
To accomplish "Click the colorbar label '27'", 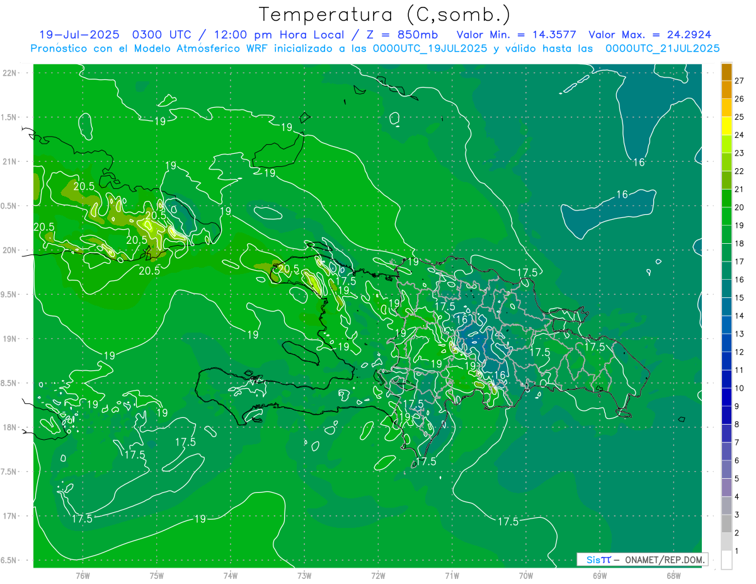I will tap(740, 81).
